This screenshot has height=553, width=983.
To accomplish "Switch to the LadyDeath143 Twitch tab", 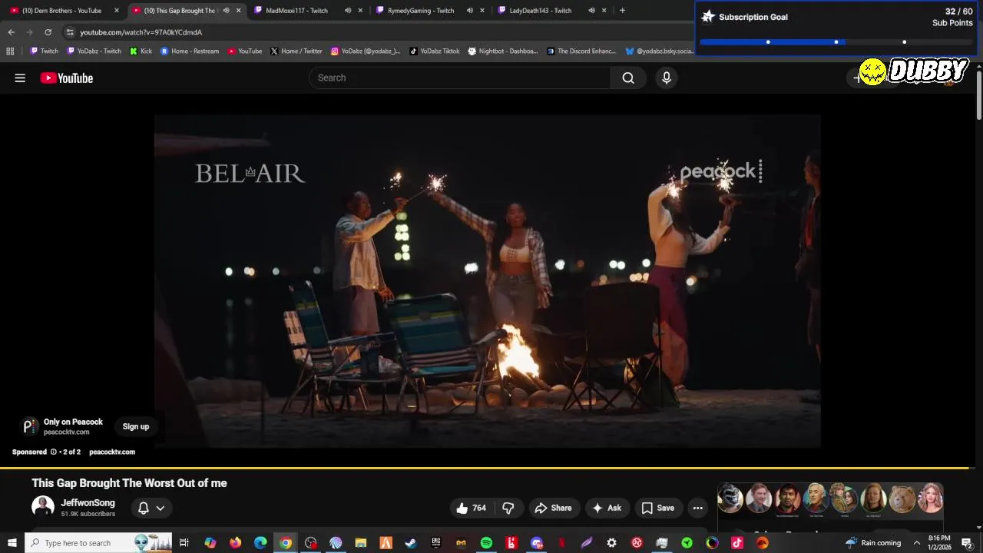I will tap(540, 11).
